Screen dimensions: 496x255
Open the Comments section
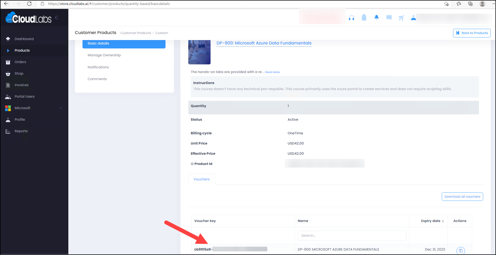point(97,79)
